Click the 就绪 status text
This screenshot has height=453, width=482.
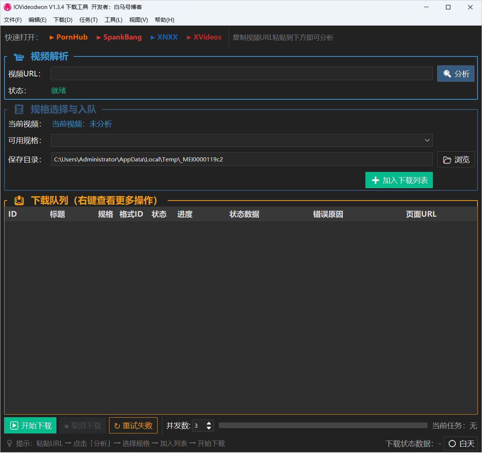point(59,90)
